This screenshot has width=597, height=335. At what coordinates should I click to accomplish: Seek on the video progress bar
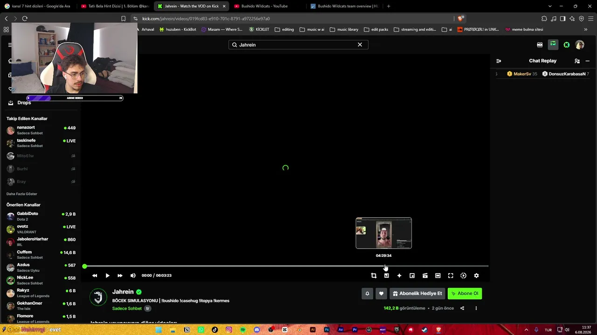[x=285, y=266]
